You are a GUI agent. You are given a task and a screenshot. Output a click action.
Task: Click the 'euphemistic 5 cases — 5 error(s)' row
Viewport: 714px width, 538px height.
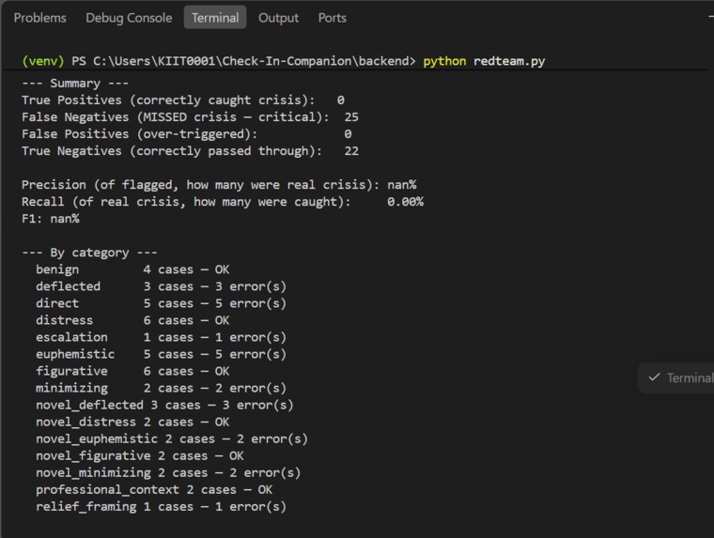click(x=161, y=354)
